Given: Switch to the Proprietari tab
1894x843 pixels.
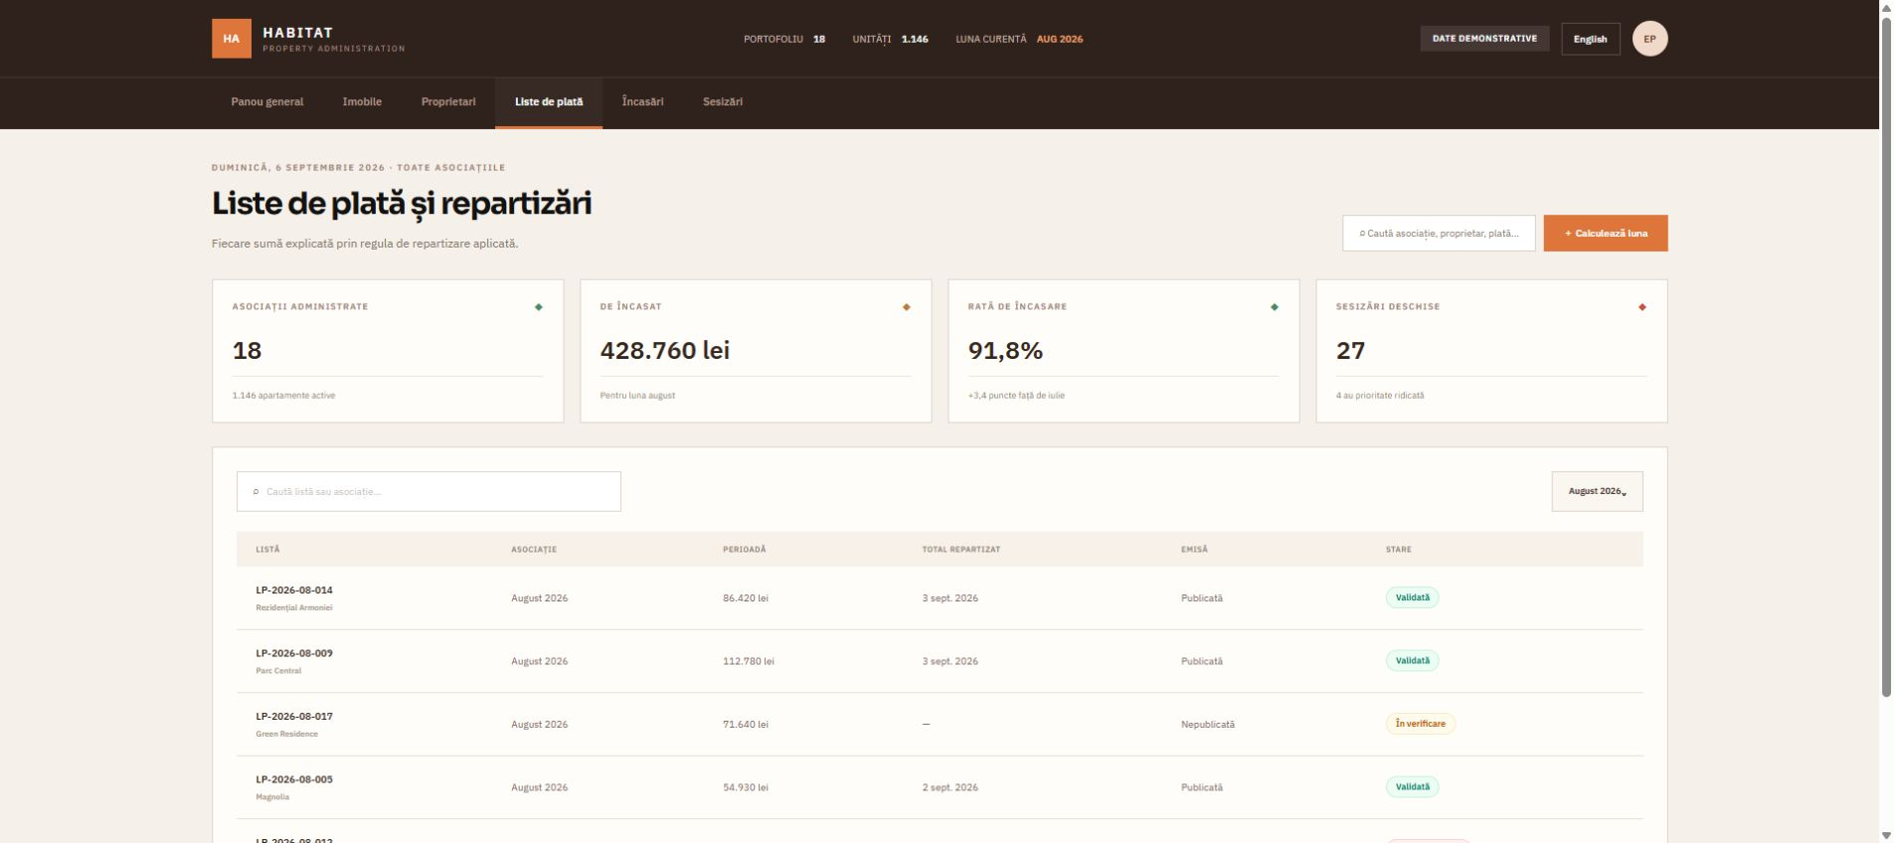Looking at the screenshot, I should pos(448,101).
